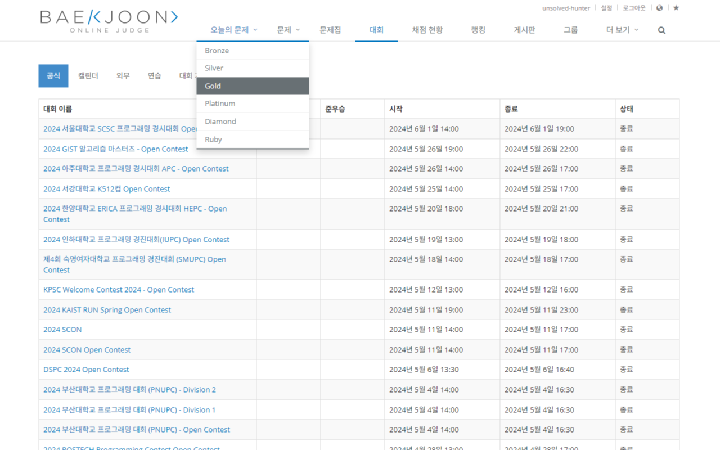Image resolution: width=720 pixels, height=450 pixels.
Task: Open 부산대학교 PNUPC Open Contest link
Action: [x=137, y=430]
